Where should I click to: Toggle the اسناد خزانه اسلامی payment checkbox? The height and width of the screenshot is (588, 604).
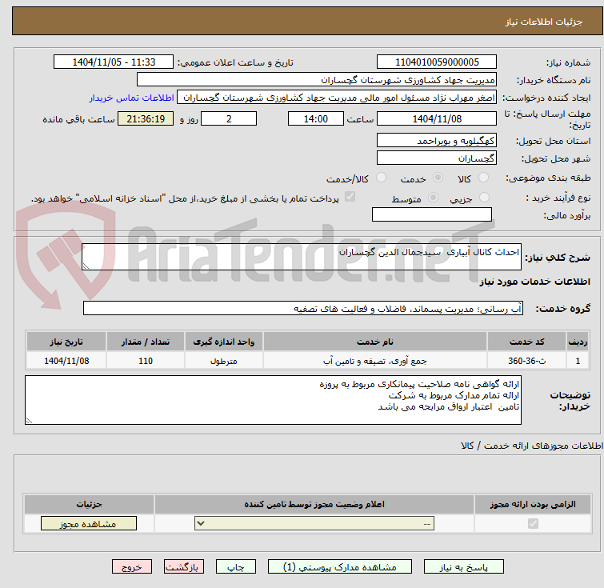point(350,197)
